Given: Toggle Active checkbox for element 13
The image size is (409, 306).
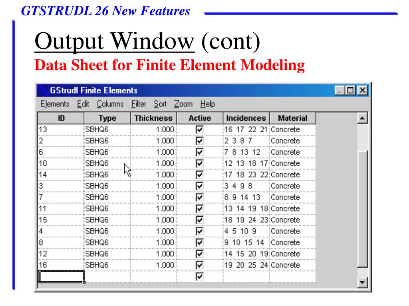Looking at the screenshot, I should [x=200, y=129].
